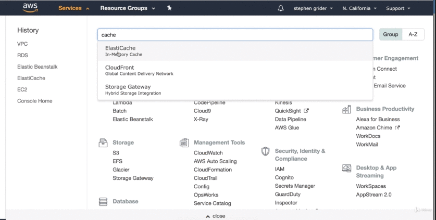Switch to Group view
436x220 pixels.
pyautogui.click(x=391, y=34)
